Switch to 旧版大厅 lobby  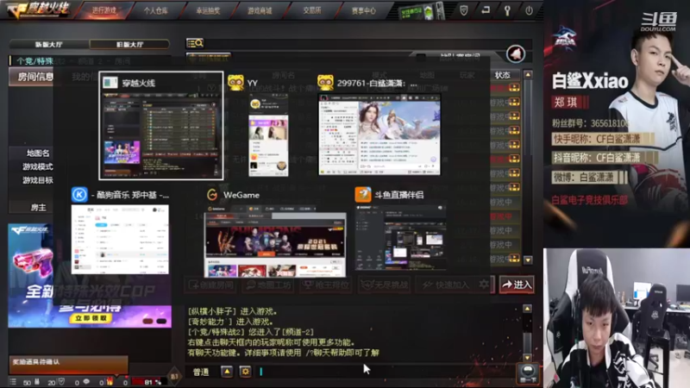pos(129,45)
